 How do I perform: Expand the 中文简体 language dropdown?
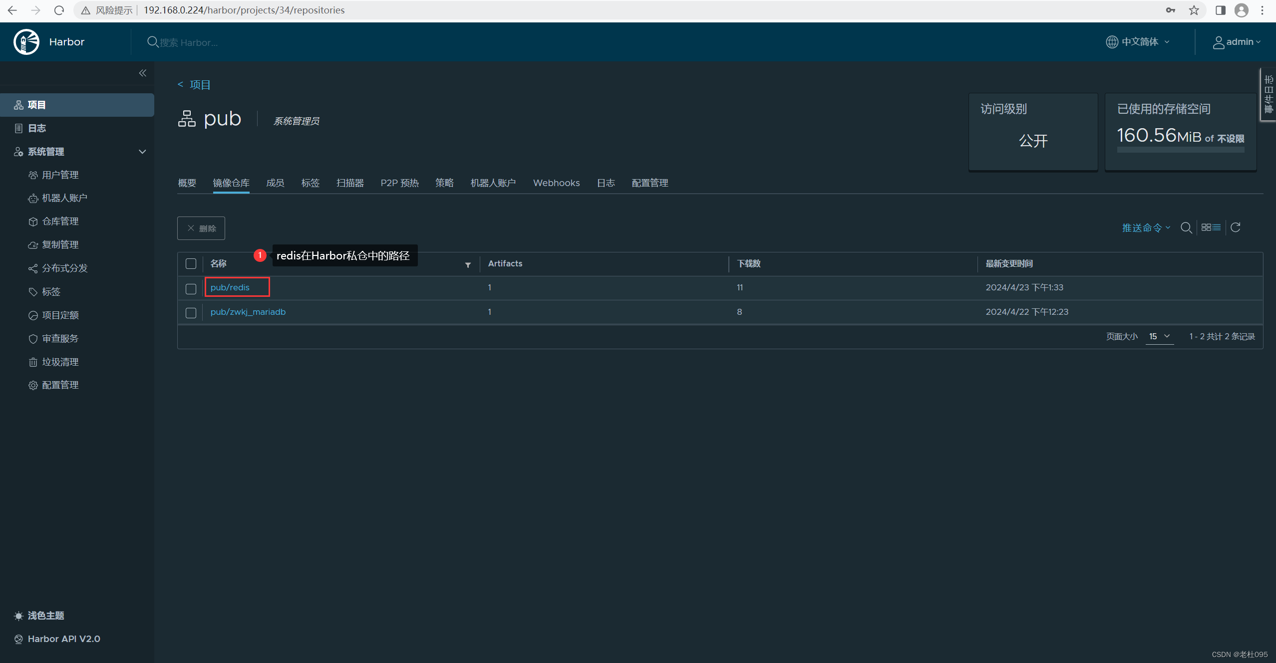pyautogui.click(x=1138, y=42)
